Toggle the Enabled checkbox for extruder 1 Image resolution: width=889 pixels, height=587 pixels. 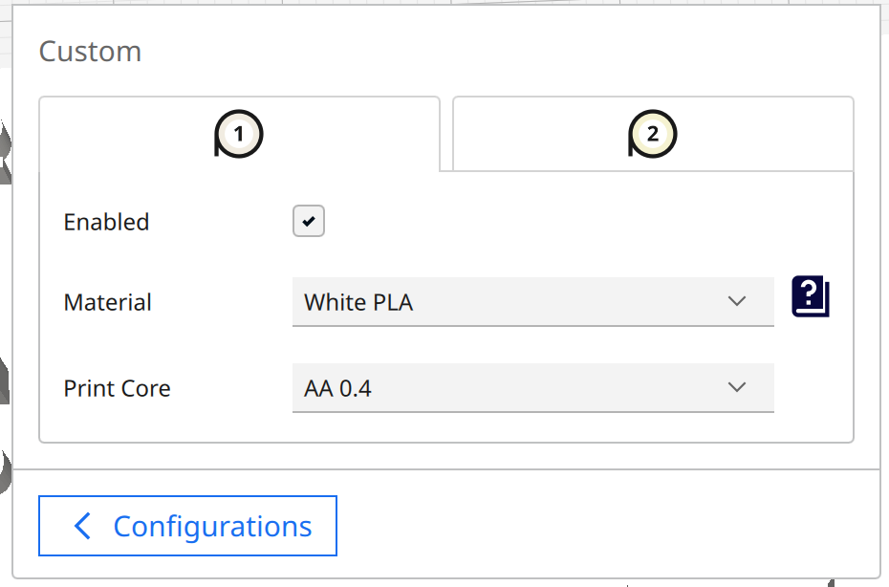pos(309,222)
